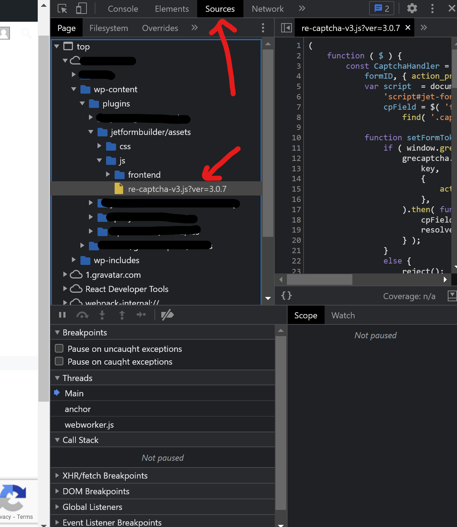Enable Pause on caught exceptions
The image size is (457, 527).
(59, 361)
